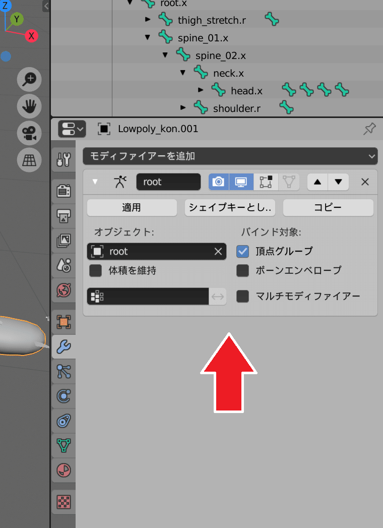The height and width of the screenshot is (528, 383).
Task: Toggle modifier edit mode display button
Action: tap(266, 182)
